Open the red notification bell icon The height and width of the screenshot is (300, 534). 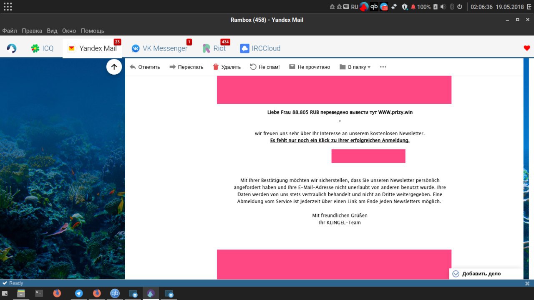[413, 7]
